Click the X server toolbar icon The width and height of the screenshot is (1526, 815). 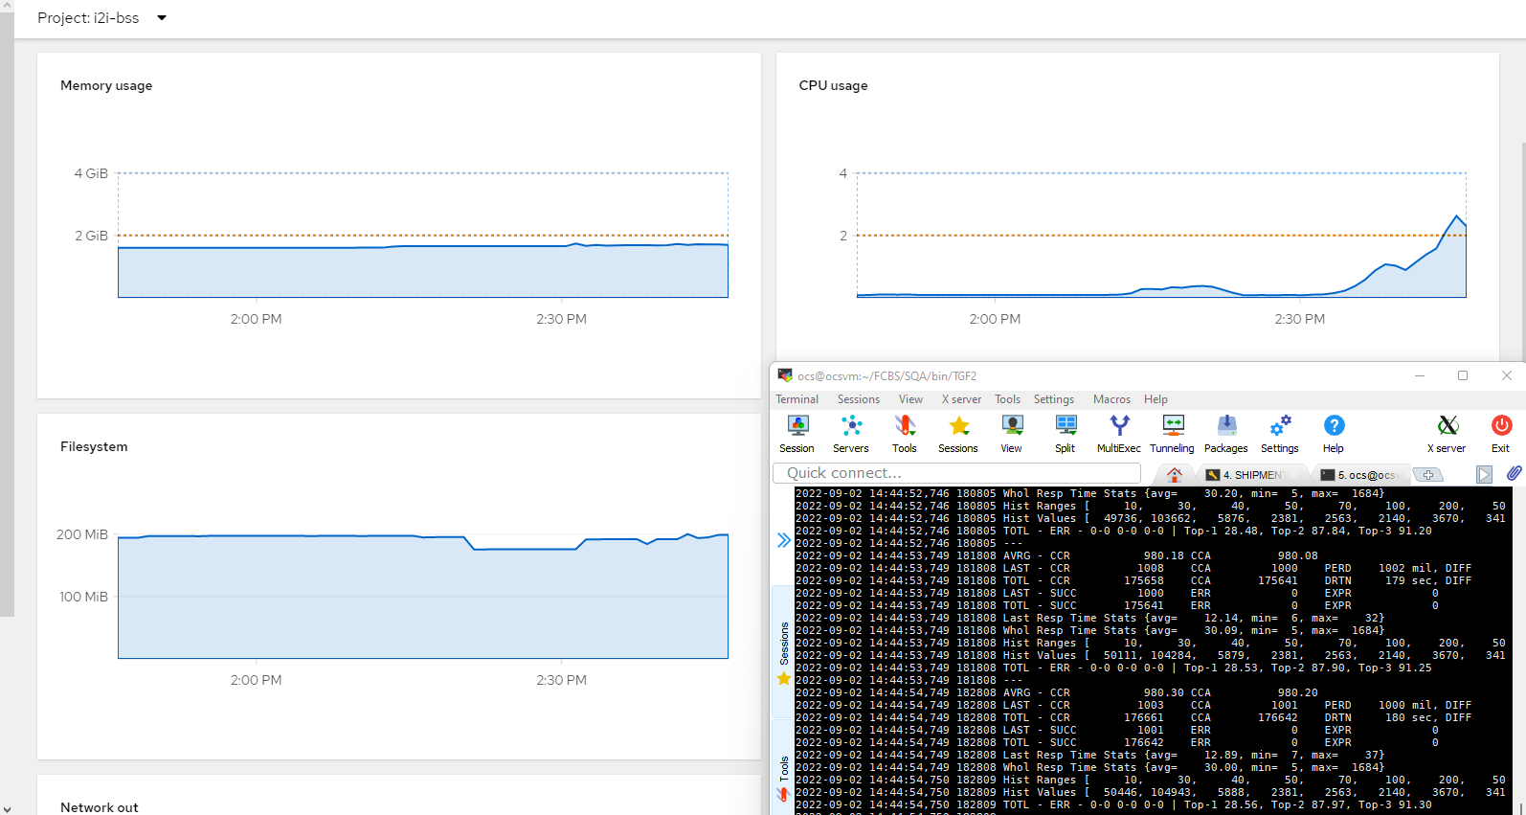pos(1447,434)
